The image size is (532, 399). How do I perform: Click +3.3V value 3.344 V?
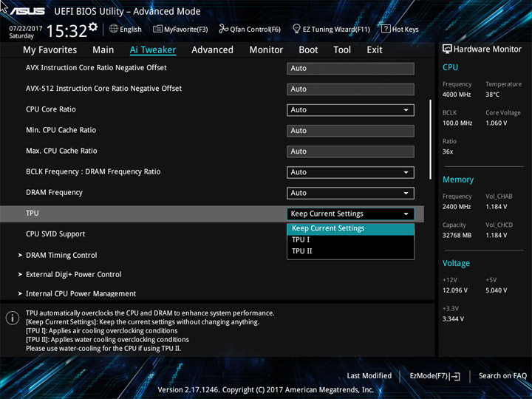pyautogui.click(x=453, y=319)
